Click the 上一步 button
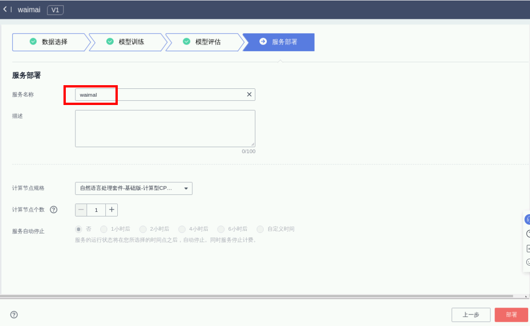The height and width of the screenshot is (326, 530). point(471,315)
